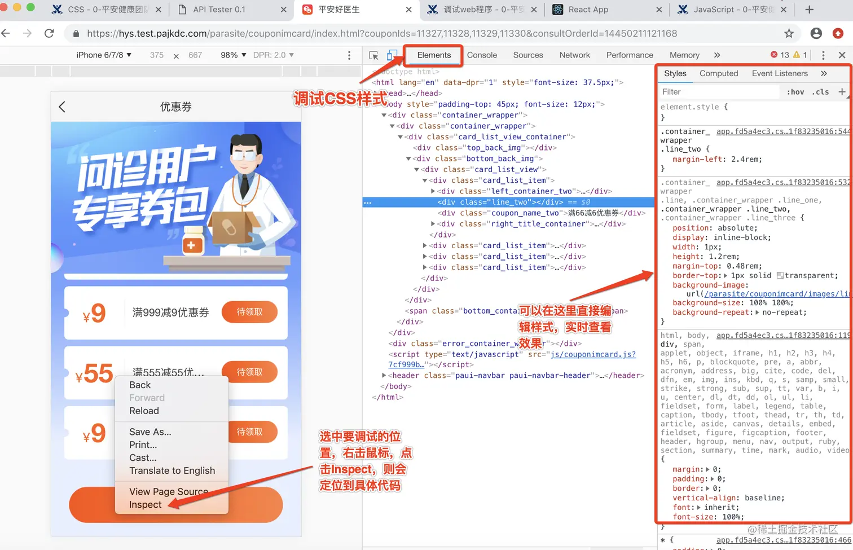Screen dimensions: 853x550
Task: Click the yellow warning count badge
Action: pos(800,55)
